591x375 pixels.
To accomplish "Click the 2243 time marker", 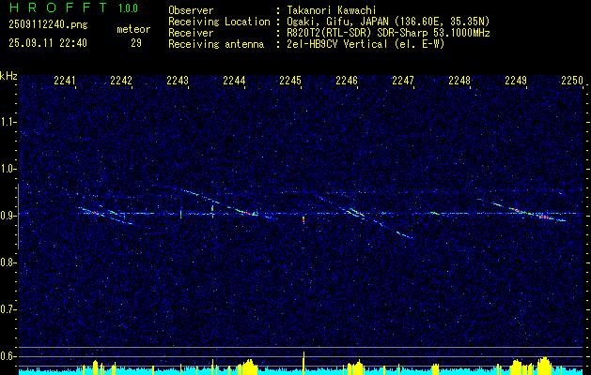I will (178, 81).
